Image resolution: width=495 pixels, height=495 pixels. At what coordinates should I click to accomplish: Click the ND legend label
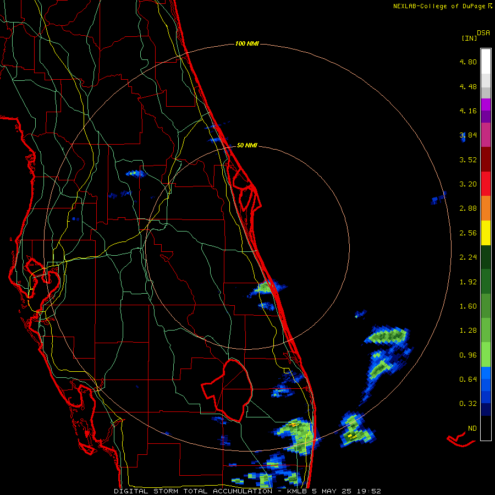[x=472, y=428]
